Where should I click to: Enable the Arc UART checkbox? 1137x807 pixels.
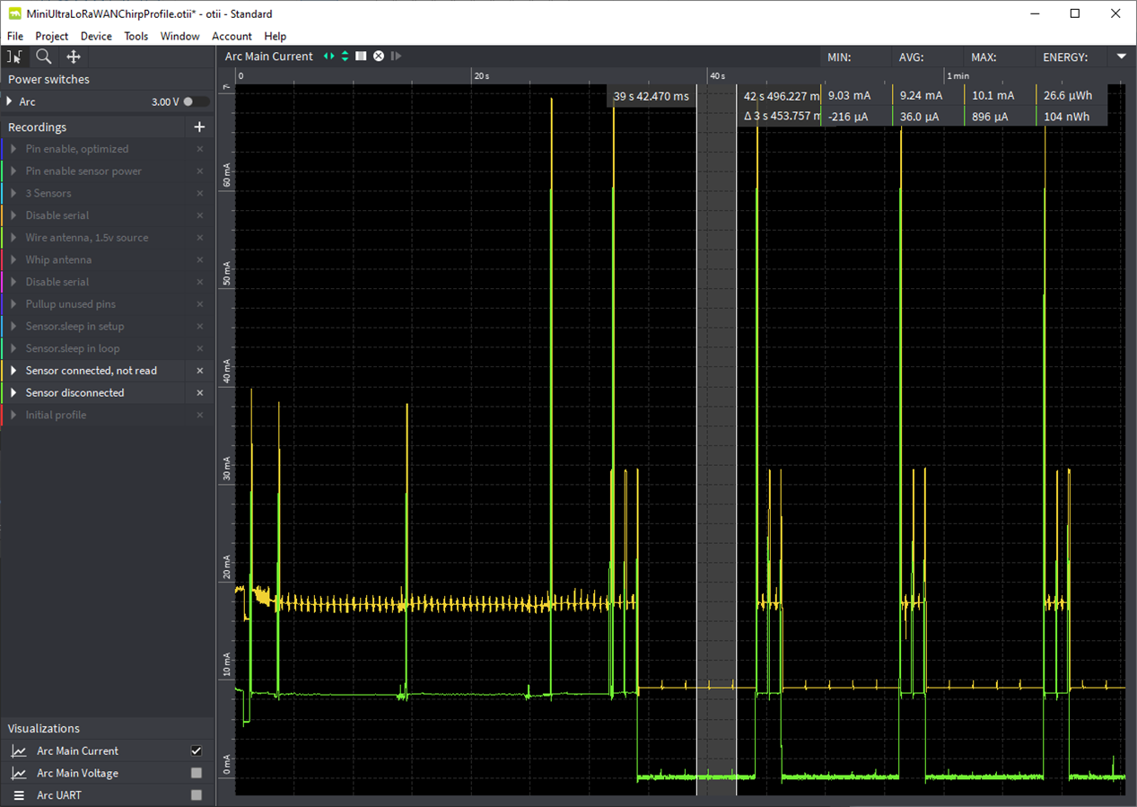point(197,795)
